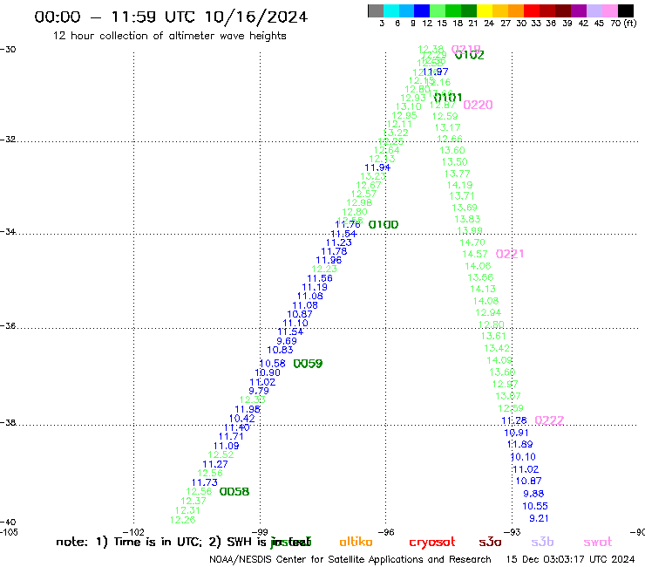Click the -102 longitude axis label

point(133,532)
